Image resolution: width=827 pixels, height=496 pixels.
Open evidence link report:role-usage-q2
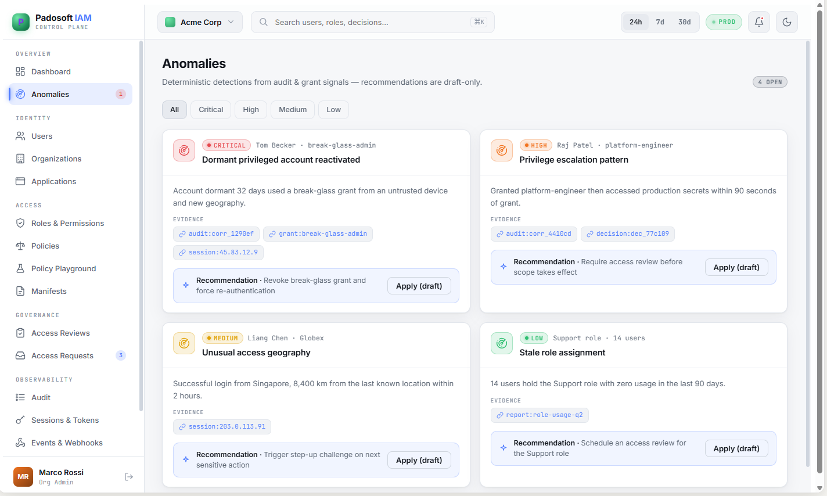click(540, 415)
